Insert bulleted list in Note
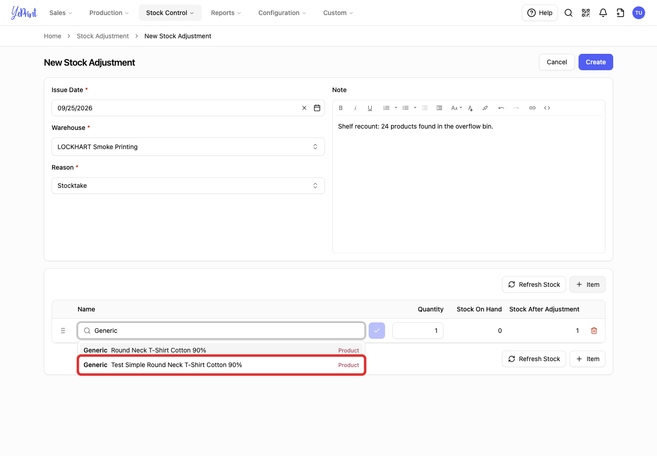The image size is (657, 456). pos(406,108)
